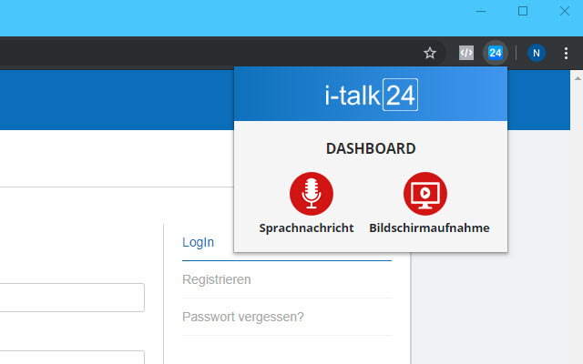The width and height of the screenshot is (583, 364).
Task: Open Passwort vergessen? option
Action: 243,317
